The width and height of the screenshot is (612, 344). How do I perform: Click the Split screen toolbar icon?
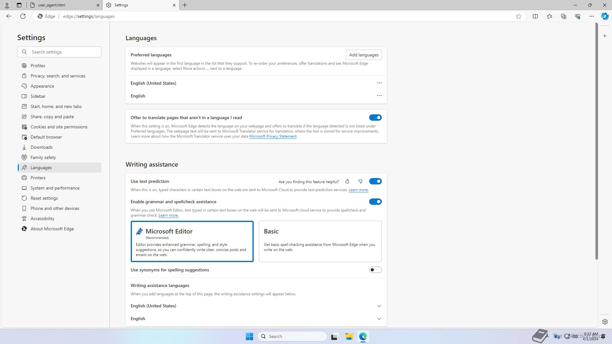click(535, 16)
